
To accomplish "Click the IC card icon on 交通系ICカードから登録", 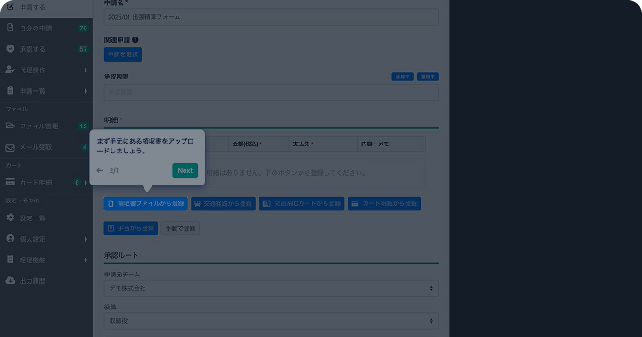I will coord(267,203).
